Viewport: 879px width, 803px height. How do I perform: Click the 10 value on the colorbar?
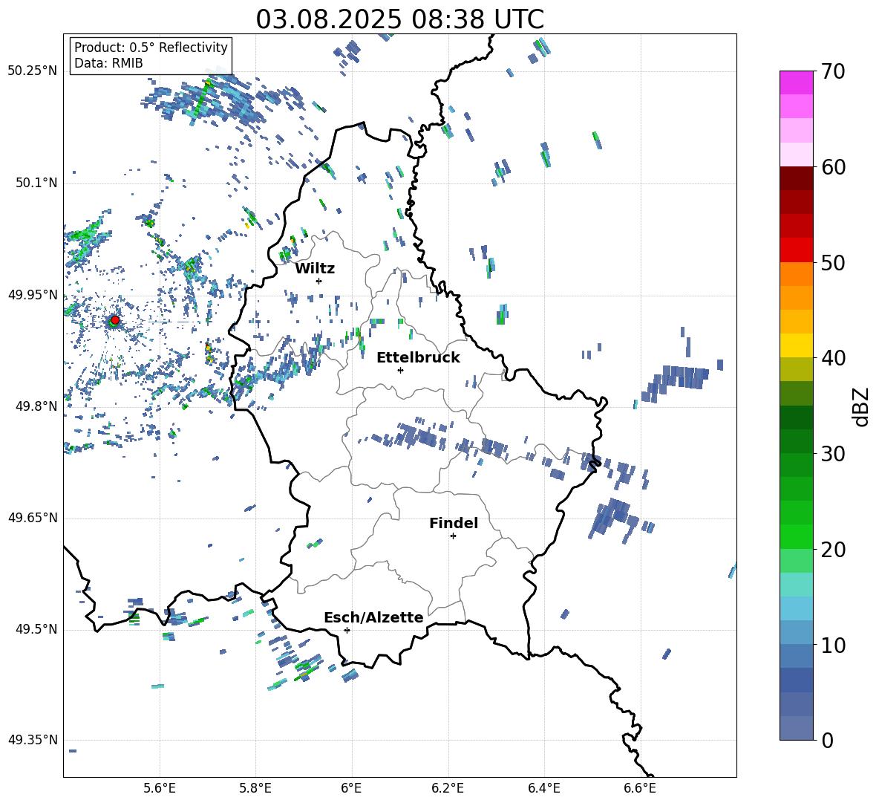pos(833,645)
